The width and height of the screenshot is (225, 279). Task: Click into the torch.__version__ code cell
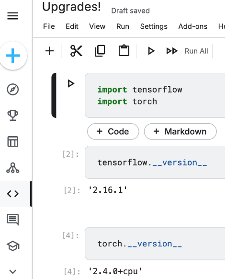point(155,244)
